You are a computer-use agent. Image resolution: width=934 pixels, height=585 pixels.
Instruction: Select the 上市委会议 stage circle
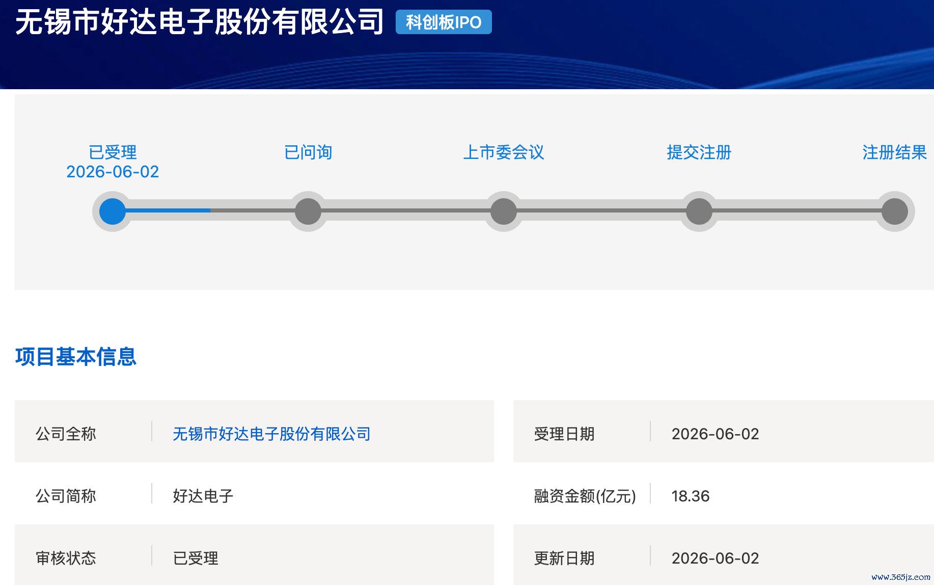click(504, 211)
